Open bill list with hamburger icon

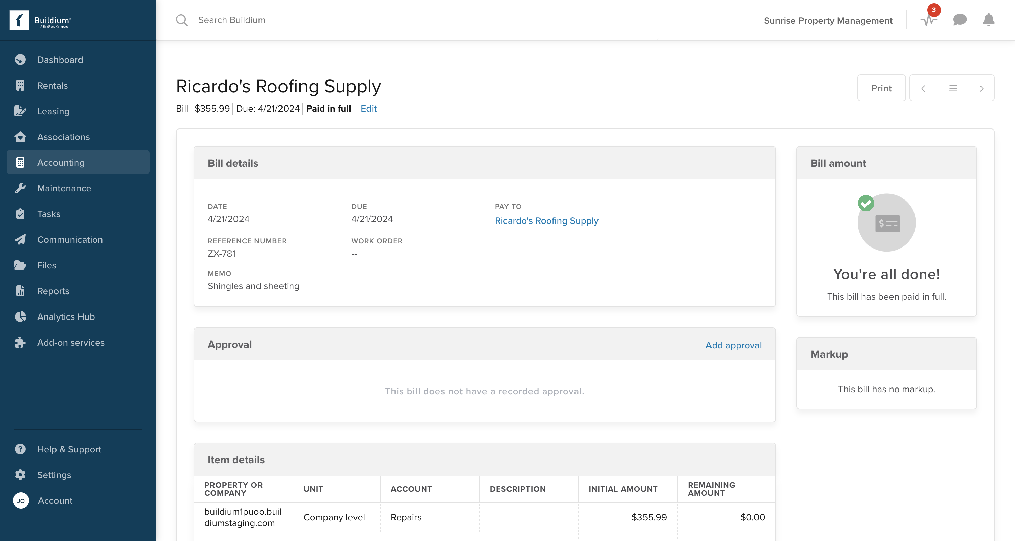(953, 88)
